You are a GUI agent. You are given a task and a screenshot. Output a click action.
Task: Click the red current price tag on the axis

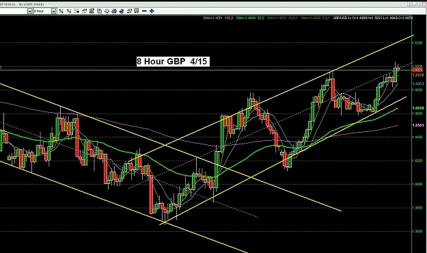tap(417, 70)
